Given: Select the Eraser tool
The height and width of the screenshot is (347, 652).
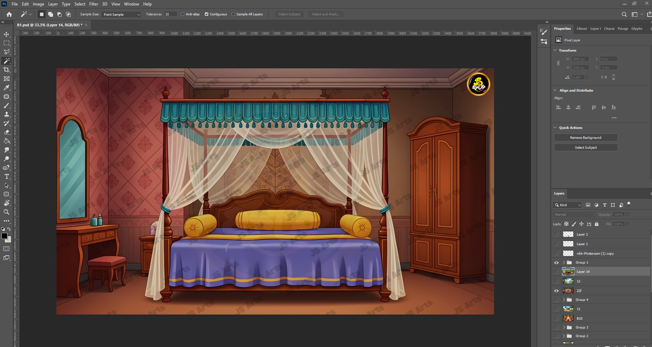Looking at the screenshot, I should [x=6, y=132].
